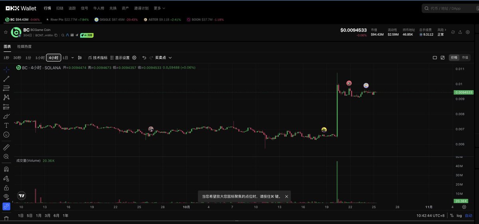Screen dimensions: 479x224
Task: Select the trend line drawing tool
Action: tap(6, 79)
